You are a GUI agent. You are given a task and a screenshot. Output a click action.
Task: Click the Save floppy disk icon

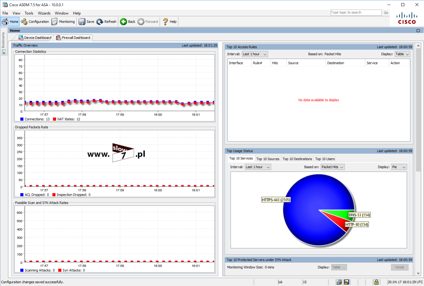pos(82,22)
